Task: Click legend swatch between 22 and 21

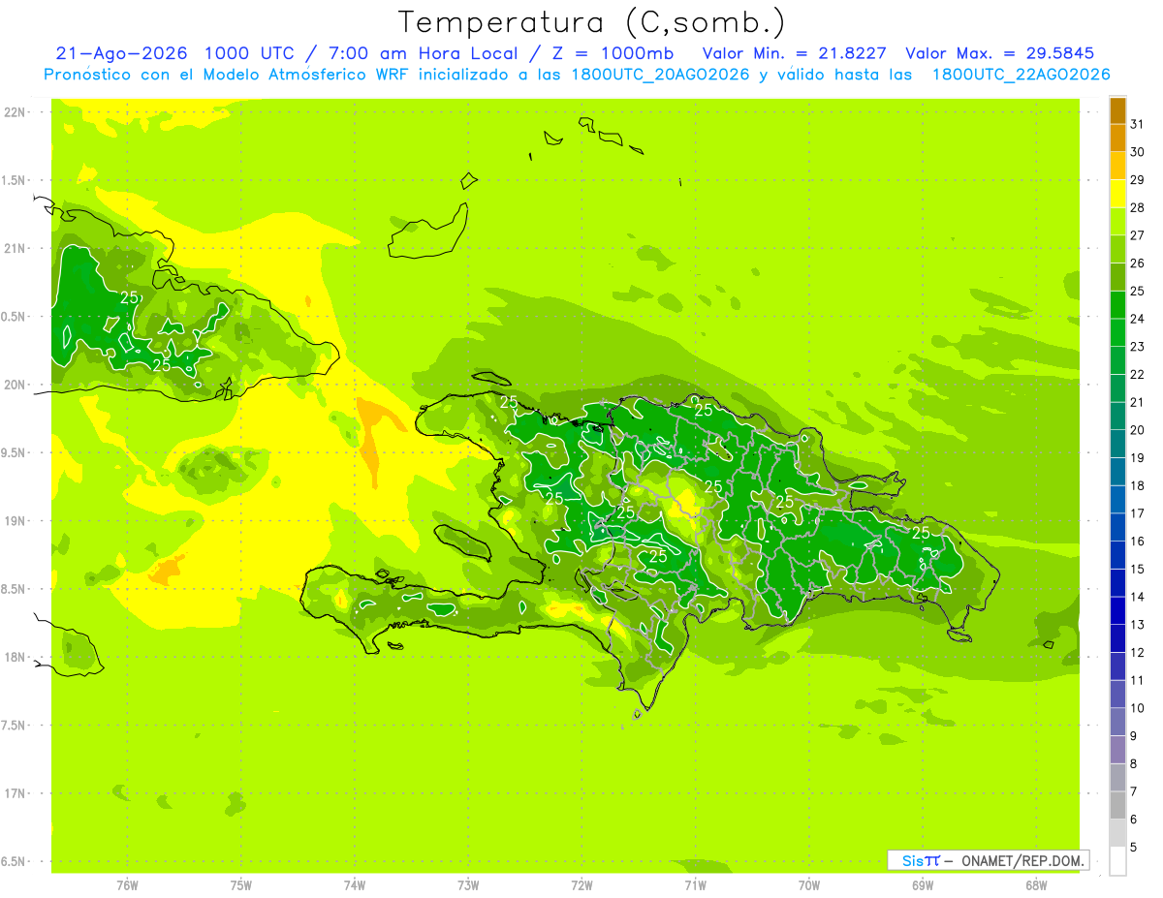Action: pyautogui.click(x=1117, y=387)
